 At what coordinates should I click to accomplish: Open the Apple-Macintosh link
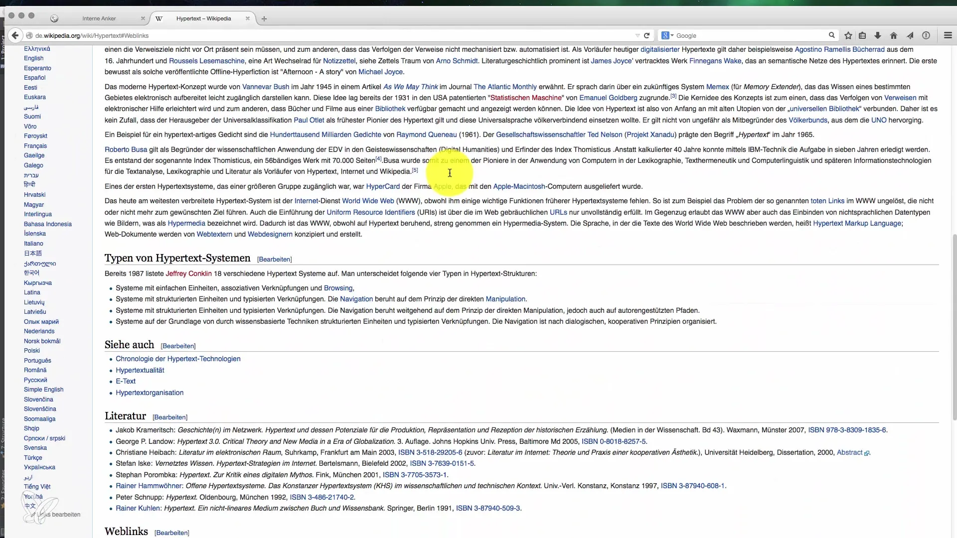(x=519, y=186)
